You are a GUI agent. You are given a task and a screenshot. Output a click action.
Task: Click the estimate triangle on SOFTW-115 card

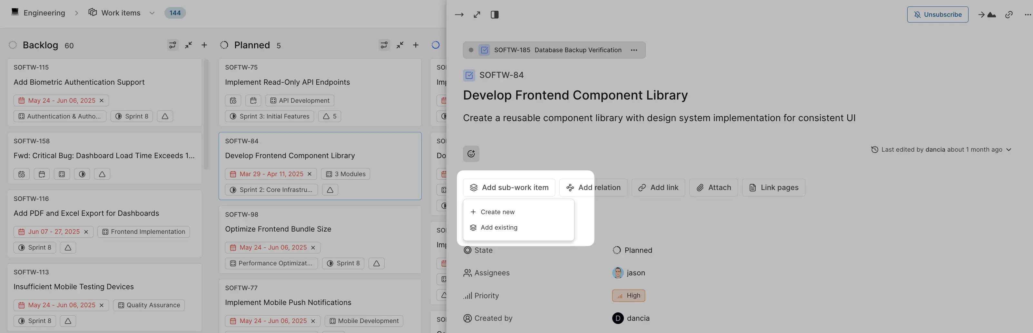coord(165,116)
